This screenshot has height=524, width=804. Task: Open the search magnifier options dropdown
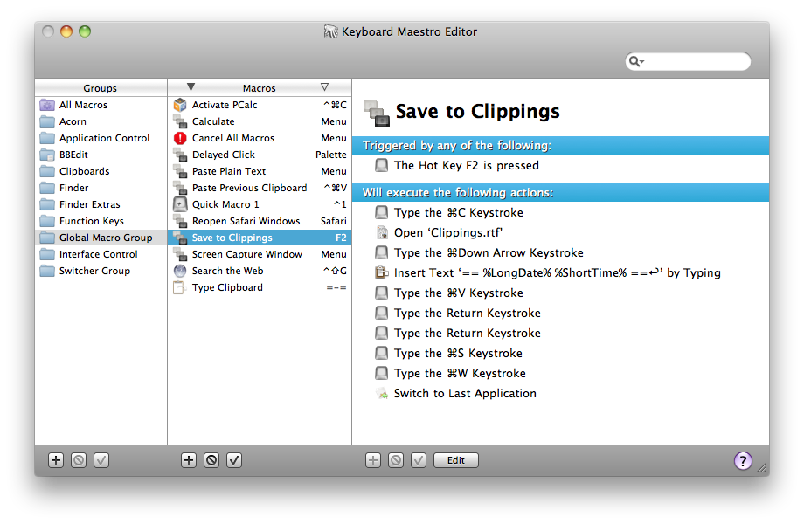pyautogui.click(x=636, y=61)
